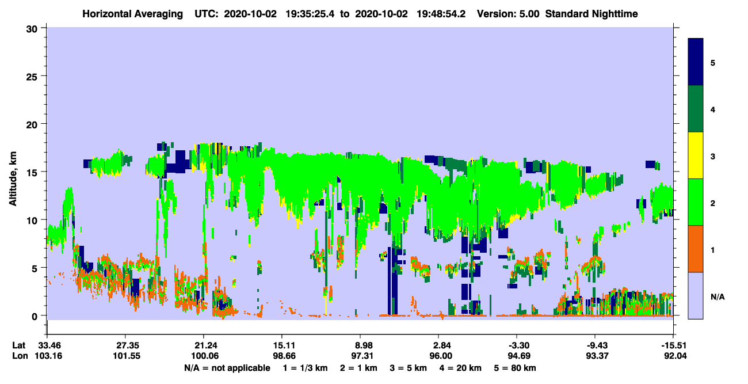
Task: Click latitude value 21.24
Action: [x=204, y=345]
